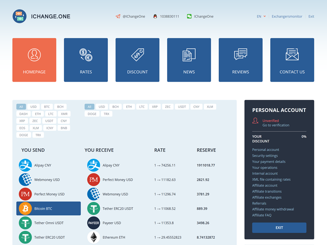Click Webmoney icon under You Receive
The height and width of the screenshot is (245, 327).
point(94,194)
